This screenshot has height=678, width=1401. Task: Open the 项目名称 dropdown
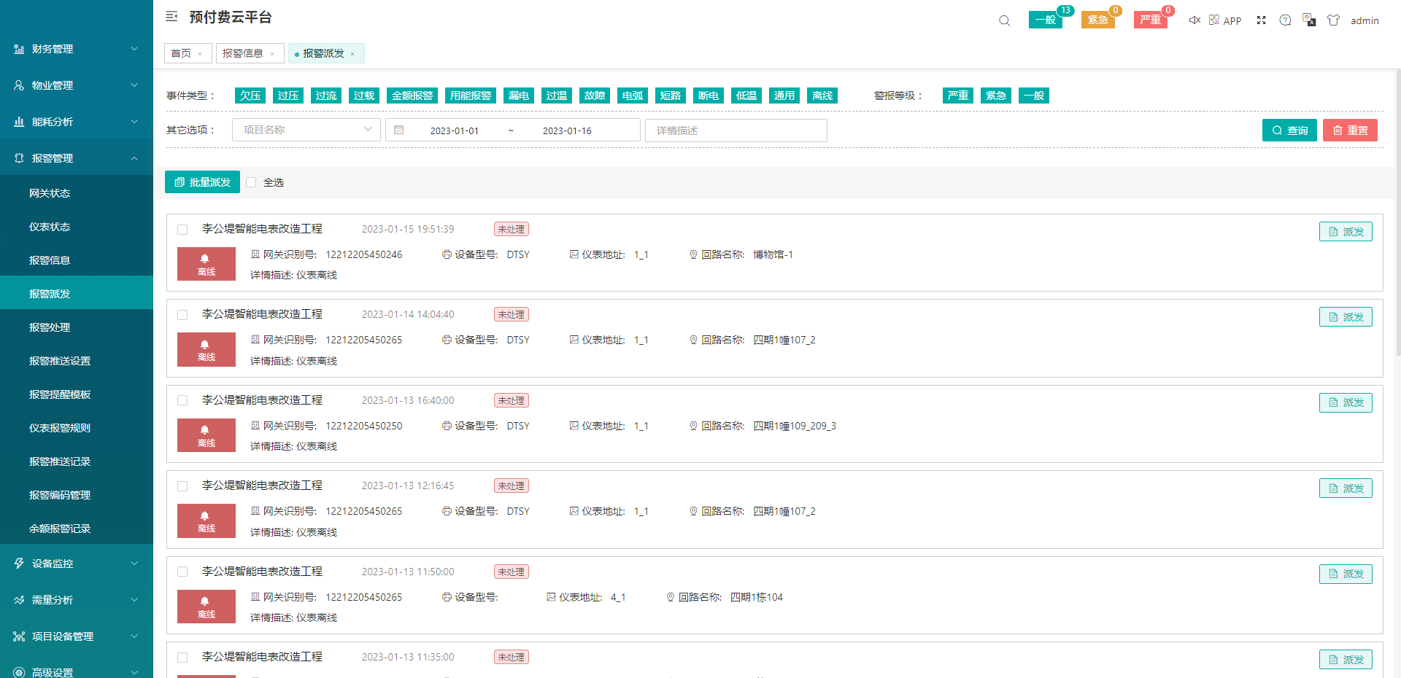pyautogui.click(x=306, y=130)
